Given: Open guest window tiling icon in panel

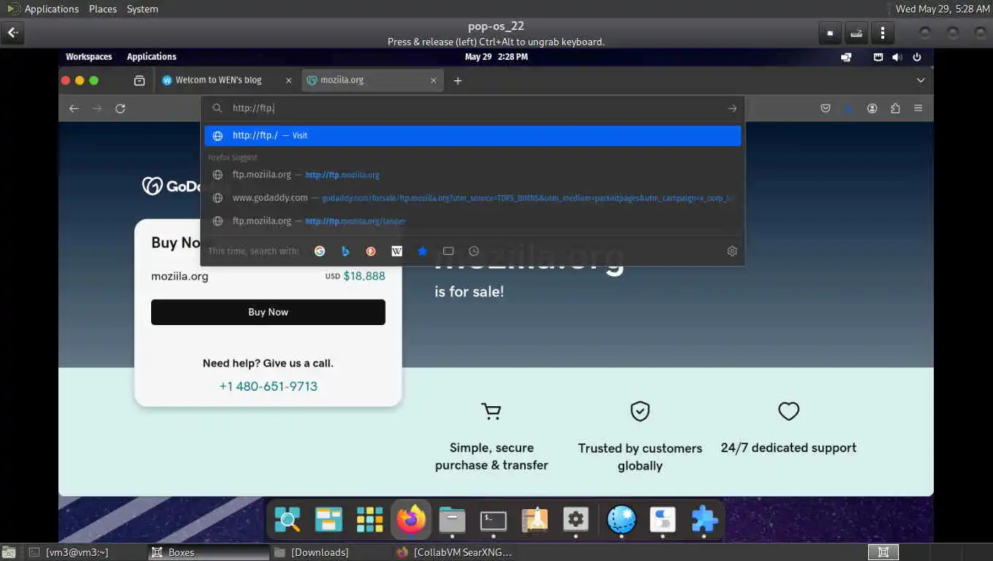Looking at the screenshot, I should pos(846,57).
